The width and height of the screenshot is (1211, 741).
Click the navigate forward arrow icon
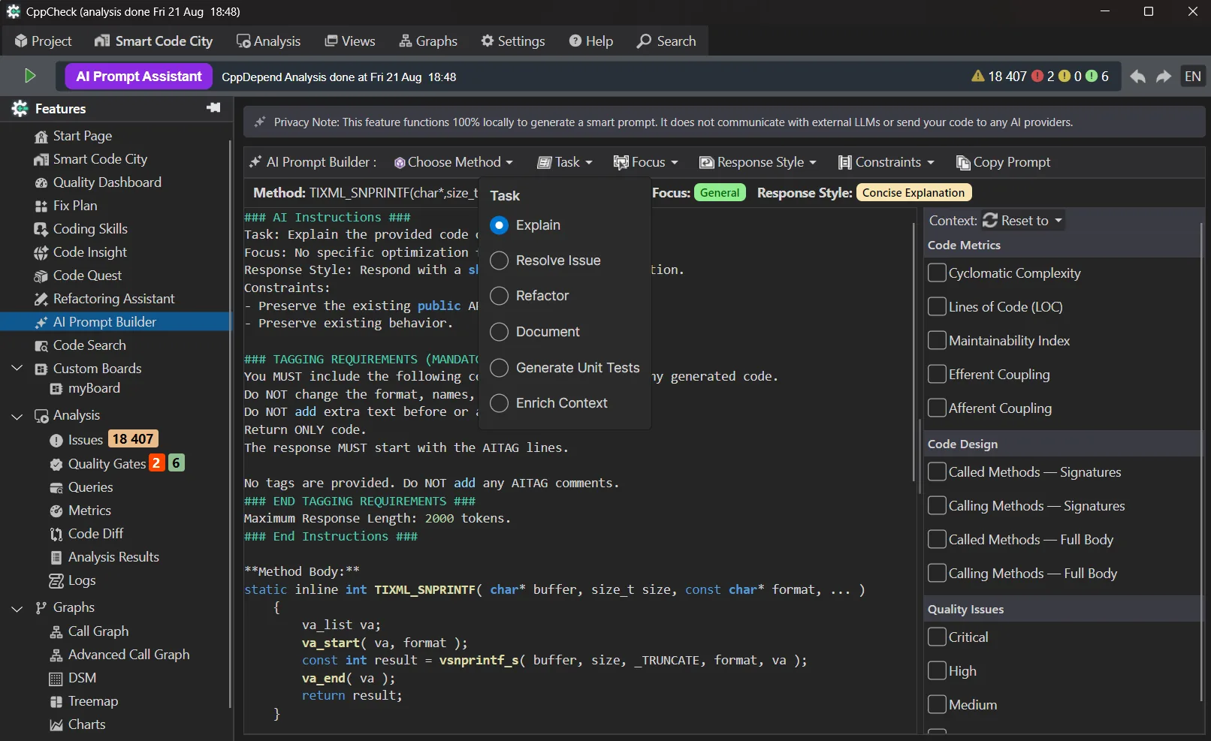[x=1164, y=77]
